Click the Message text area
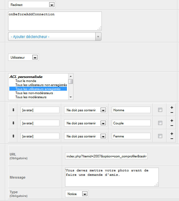 click(x=112, y=177)
